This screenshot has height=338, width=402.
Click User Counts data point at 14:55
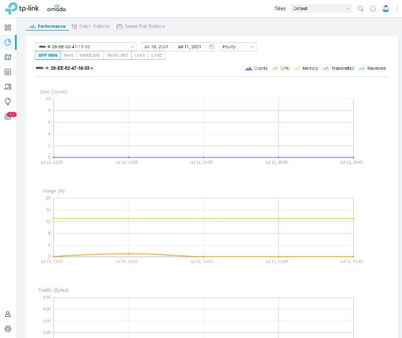[204, 157]
